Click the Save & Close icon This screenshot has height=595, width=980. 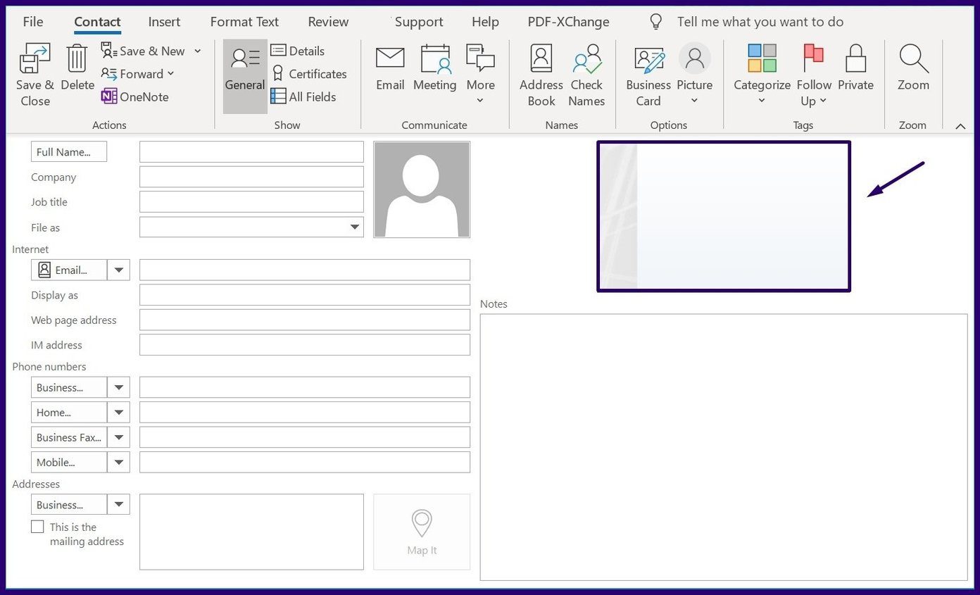click(35, 58)
